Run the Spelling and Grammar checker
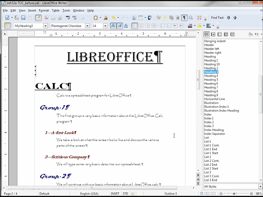 pos(68,18)
